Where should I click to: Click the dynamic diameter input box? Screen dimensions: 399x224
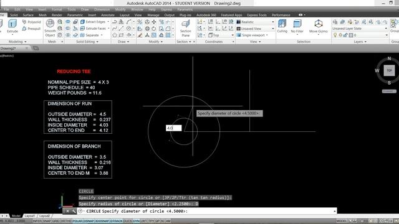coord(174,128)
